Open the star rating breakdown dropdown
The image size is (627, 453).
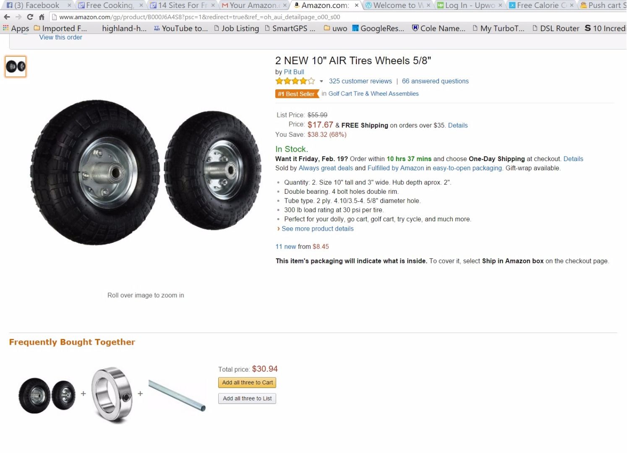[321, 81]
